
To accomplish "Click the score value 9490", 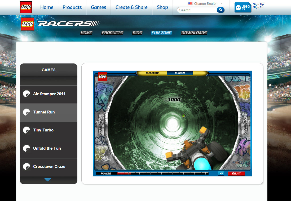I will 180,73.
